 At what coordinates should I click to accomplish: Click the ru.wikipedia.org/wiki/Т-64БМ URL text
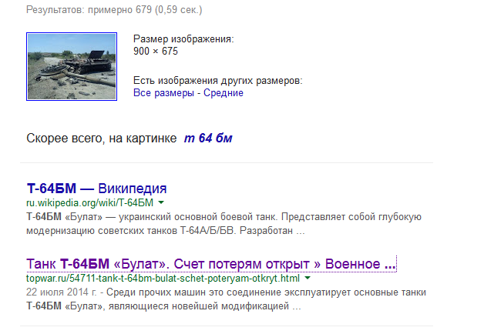[x=89, y=202]
